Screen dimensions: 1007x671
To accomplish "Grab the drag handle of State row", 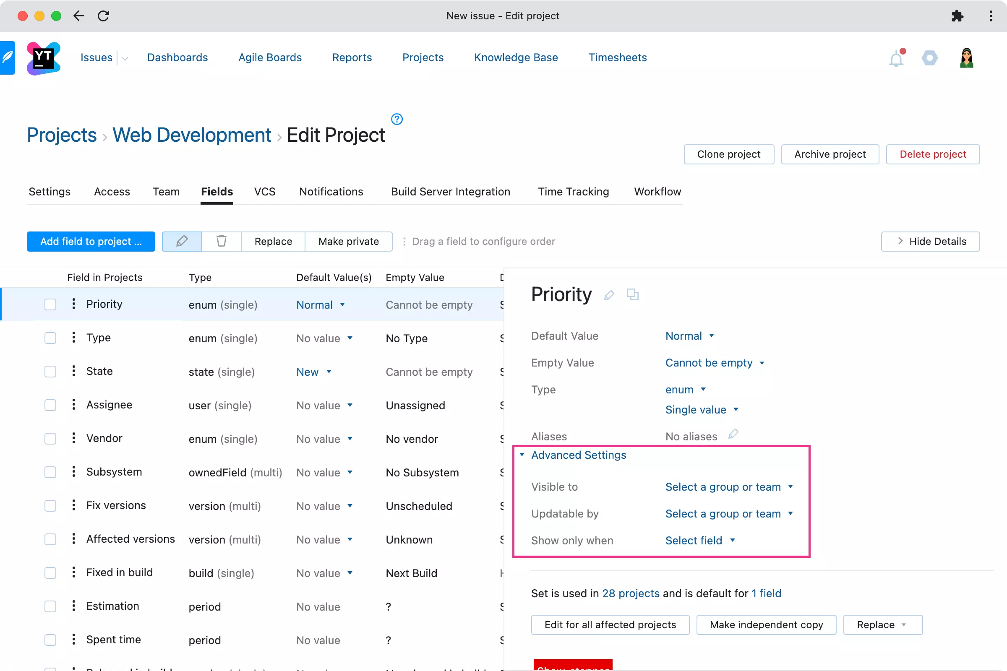I will point(74,371).
